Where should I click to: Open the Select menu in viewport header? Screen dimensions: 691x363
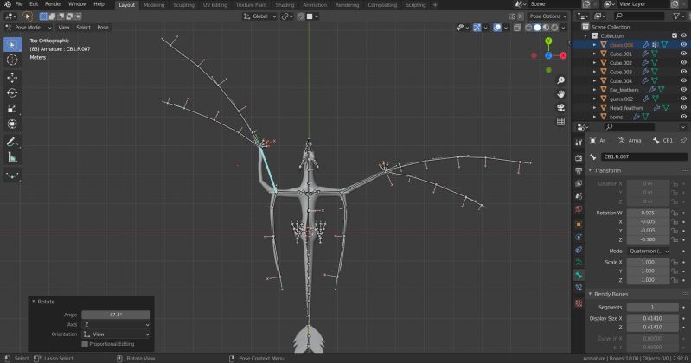[83, 28]
